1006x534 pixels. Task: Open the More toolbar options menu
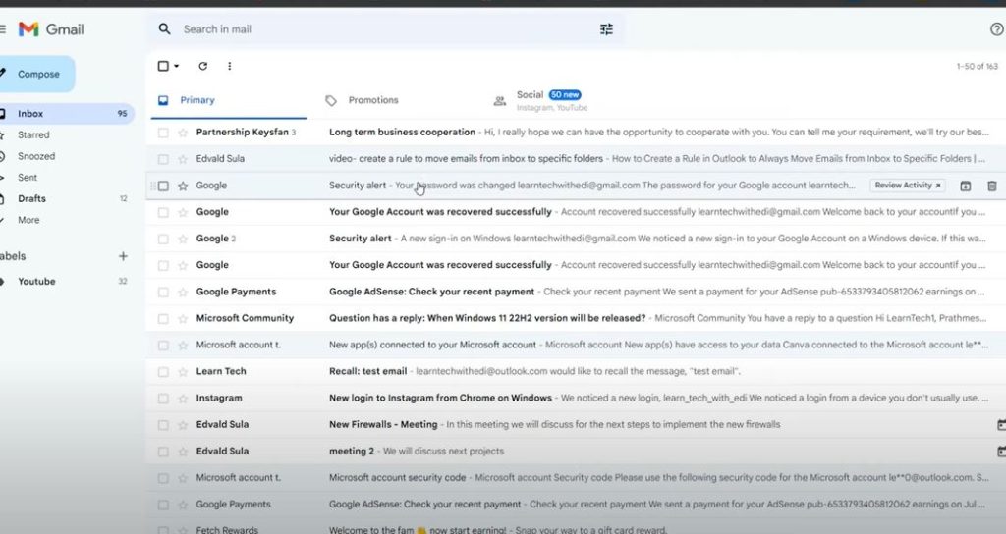click(230, 66)
